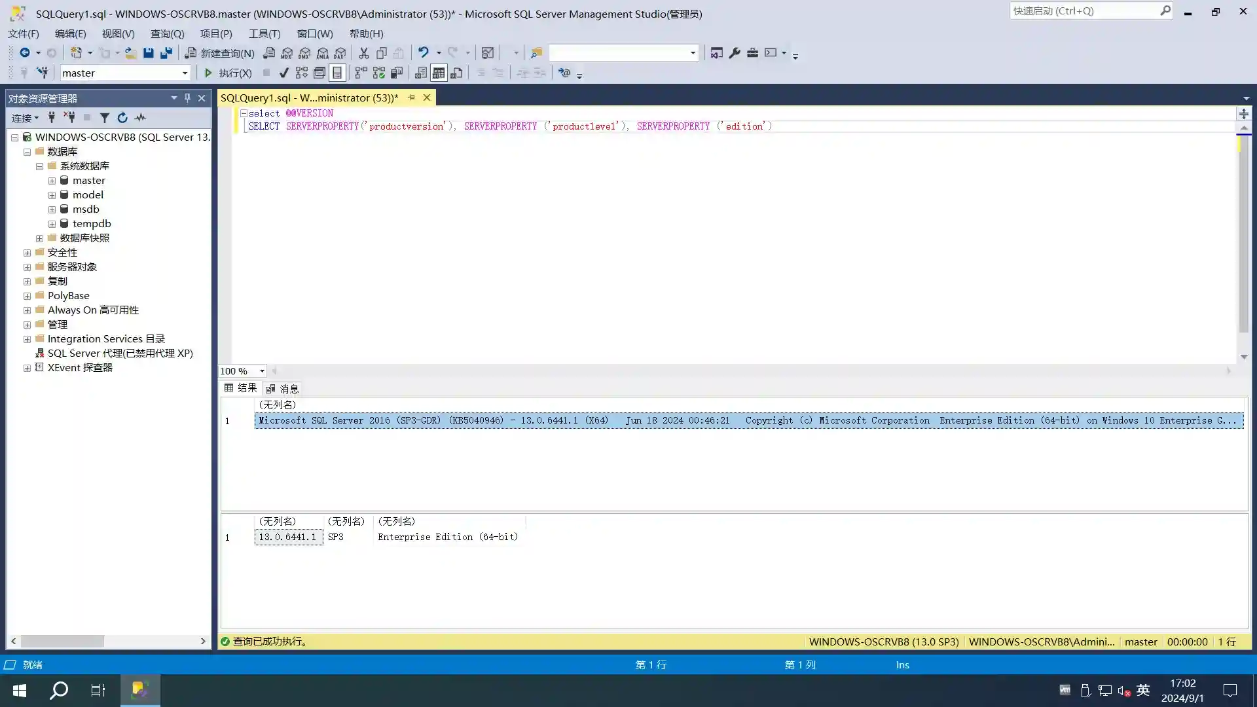Open the Connect (连接) dropdown
This screenshot has height=707, width=1257.
26,118
